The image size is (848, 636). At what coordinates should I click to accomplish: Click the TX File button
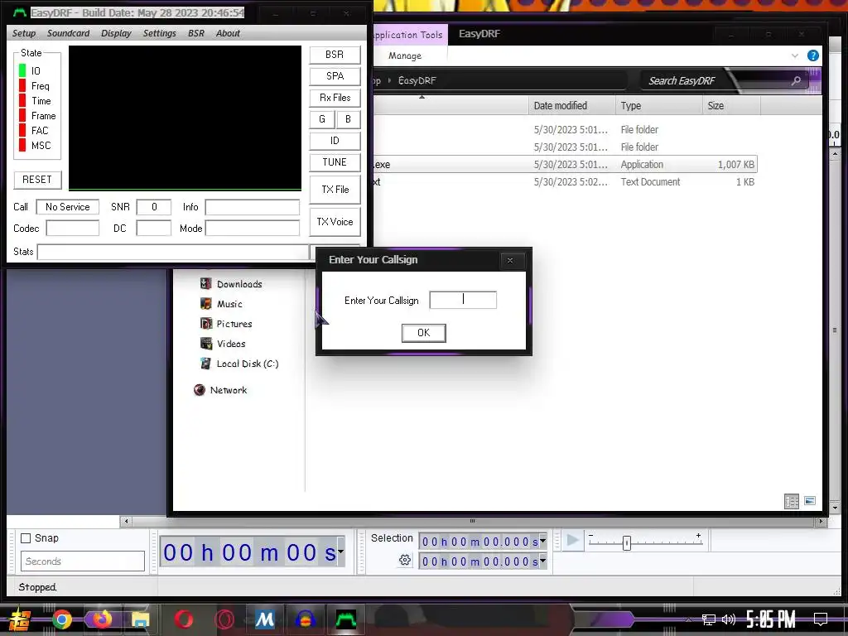pyautogui.click(x=335, y=190)
